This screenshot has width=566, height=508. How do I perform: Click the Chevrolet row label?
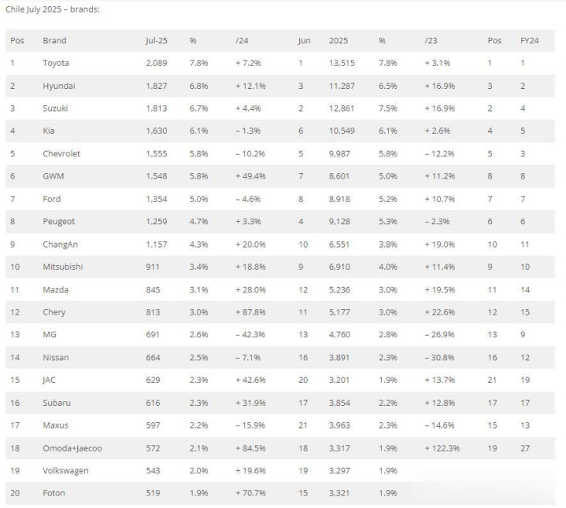[61, 153]
